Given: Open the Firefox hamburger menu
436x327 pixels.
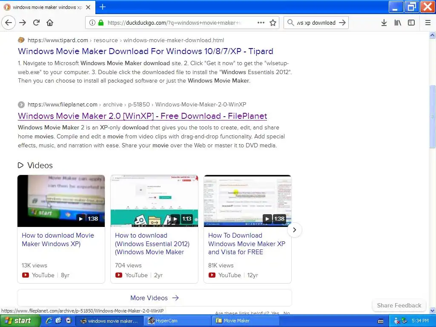Looking at the screenshot, I should coord(428,23).
